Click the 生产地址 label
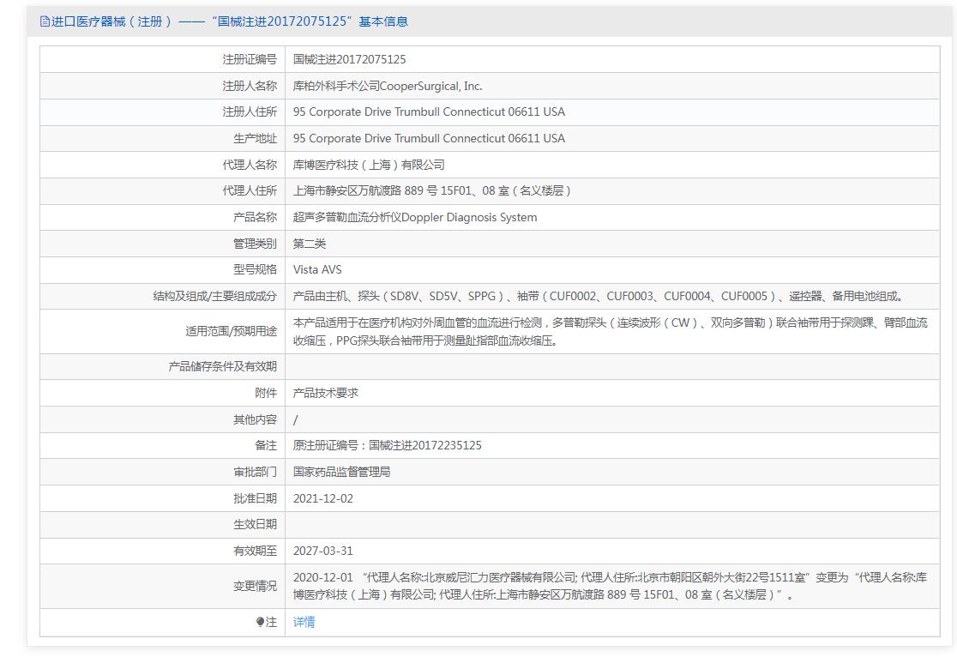The height and width of the screenshot is (663, 957). click(256, 139)
